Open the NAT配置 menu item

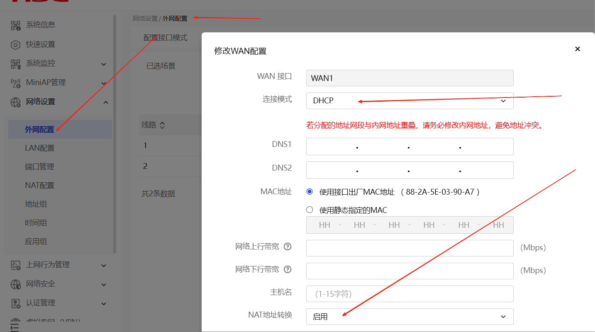40,186
